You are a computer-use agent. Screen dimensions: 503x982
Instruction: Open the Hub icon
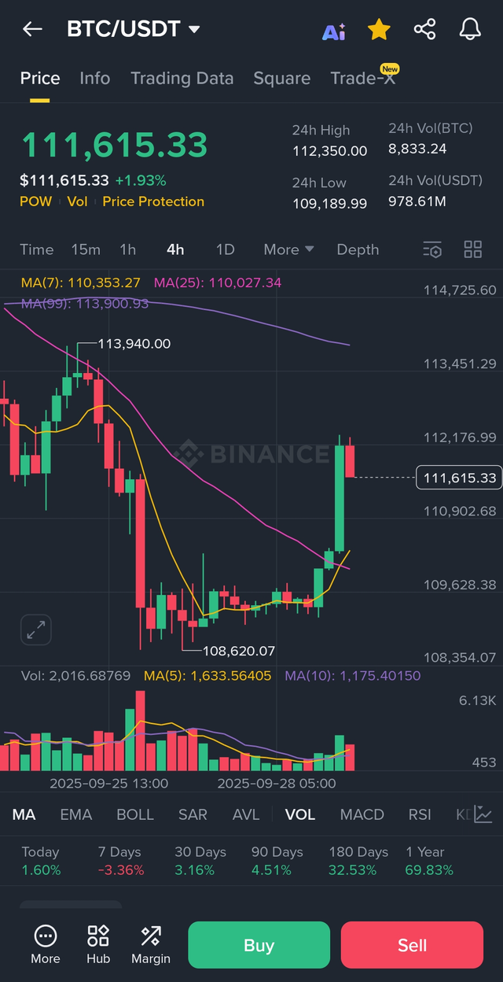pos(98,944)
